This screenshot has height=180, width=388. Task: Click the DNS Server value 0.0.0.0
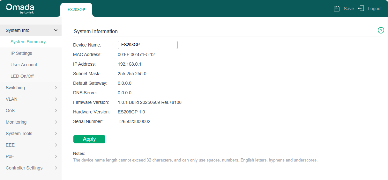(x=124, y=93)
